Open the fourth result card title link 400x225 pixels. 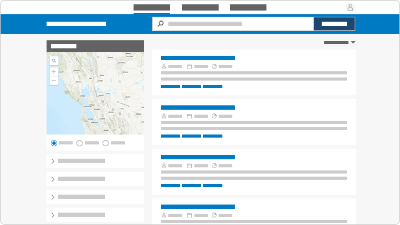tap(198, 206)
